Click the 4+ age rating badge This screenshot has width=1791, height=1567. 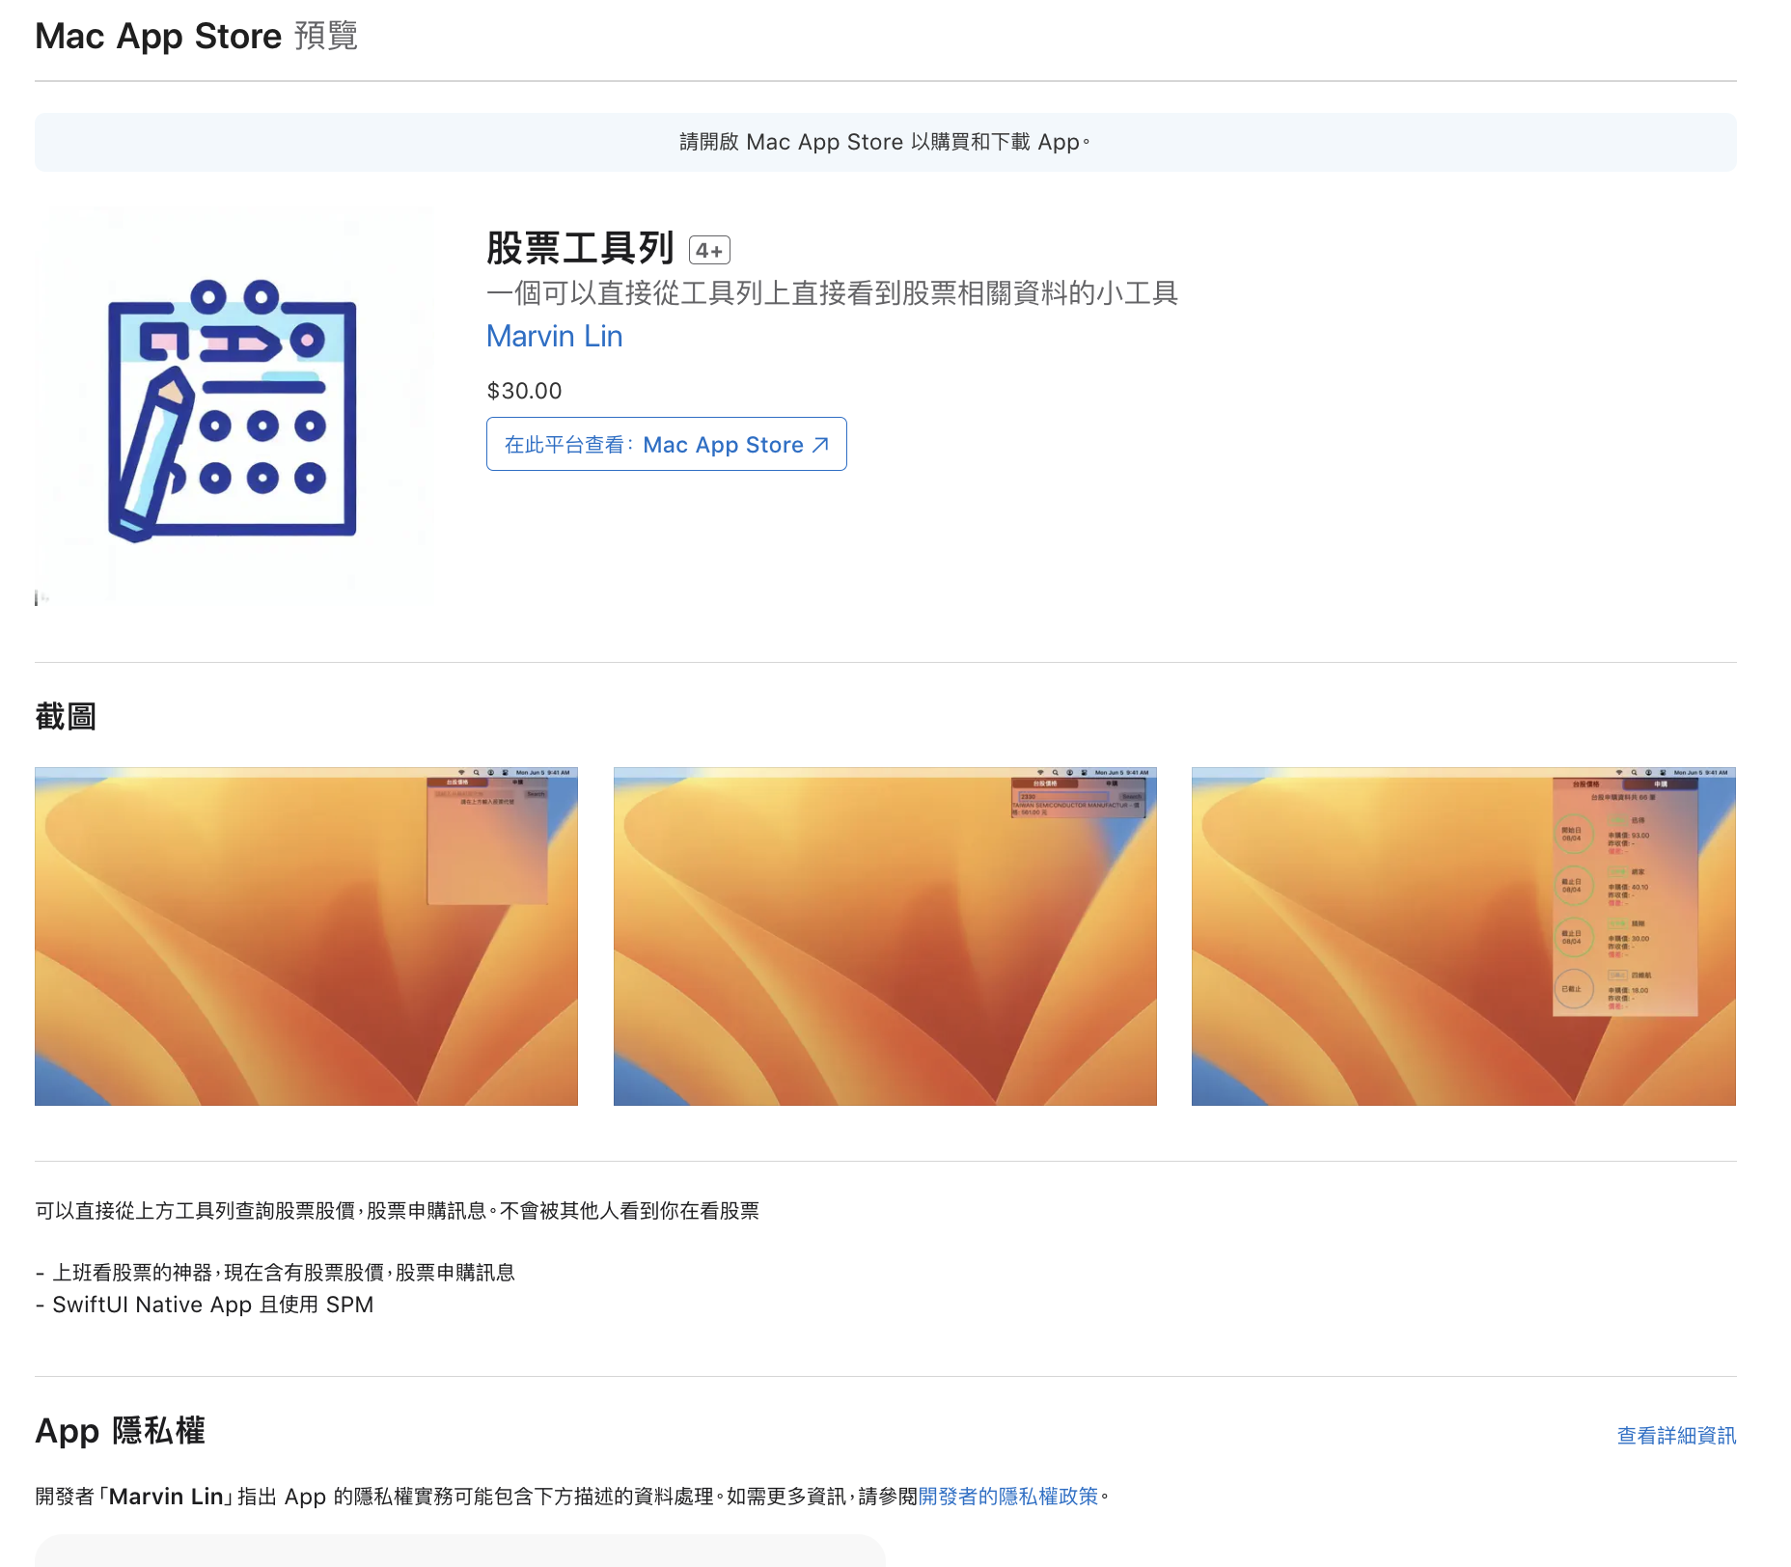709,251
